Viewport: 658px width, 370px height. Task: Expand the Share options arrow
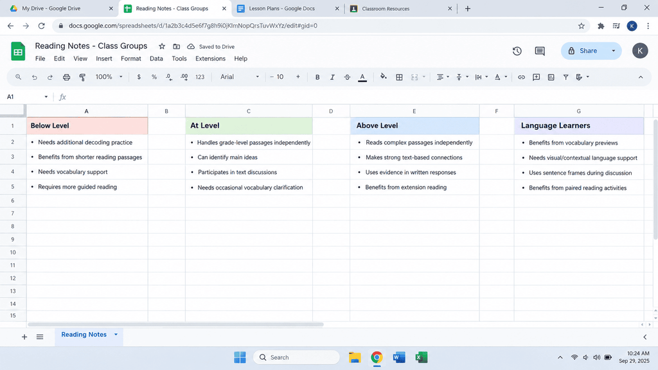coord(614,51)
